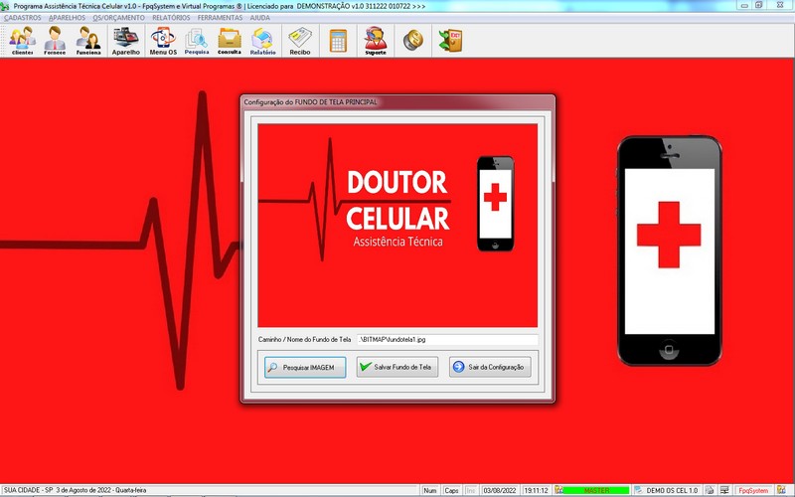Click the printer icon in status bar
795x497 pixels.
pyautogui.click(x=710, y=490)
